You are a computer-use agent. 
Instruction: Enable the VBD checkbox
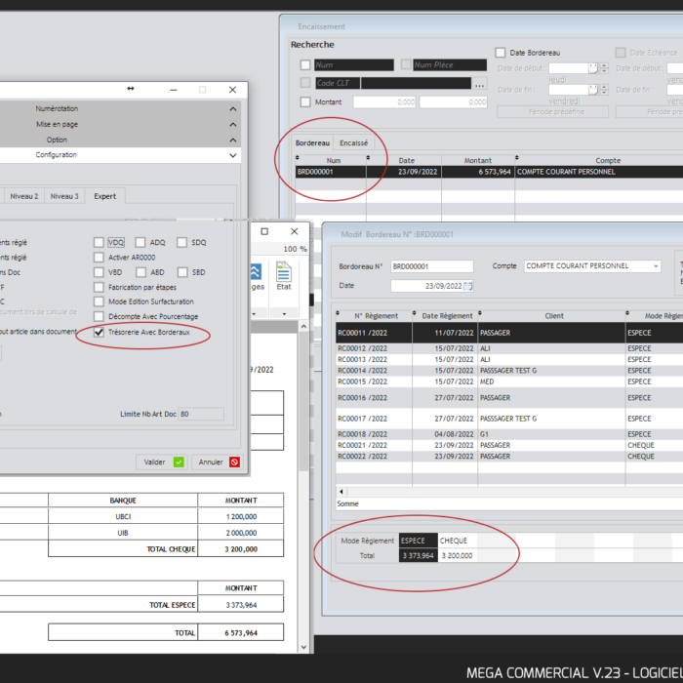click(99, 272)
